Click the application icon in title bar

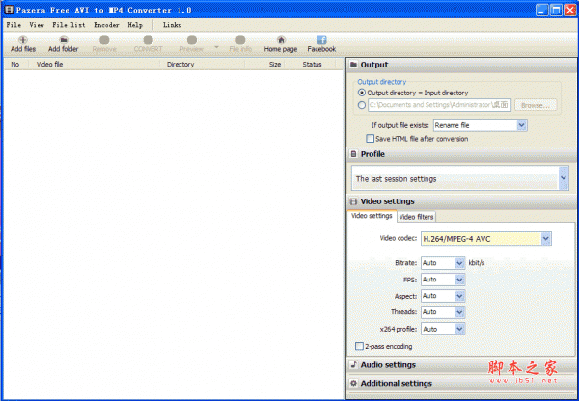click(x=9, y=10)
